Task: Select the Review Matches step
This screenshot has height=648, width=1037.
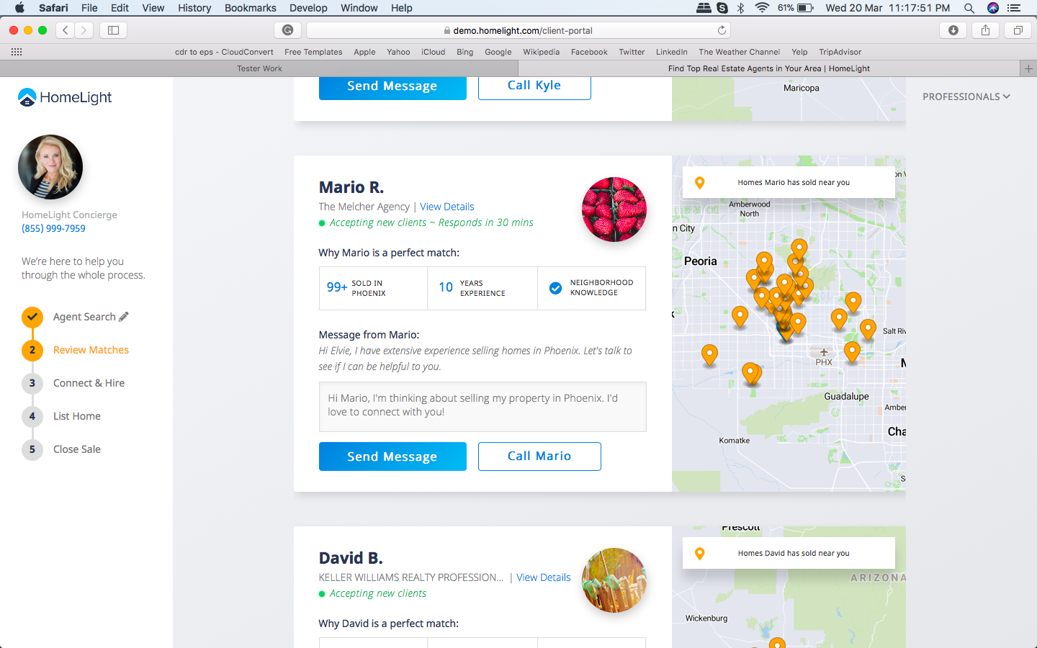Action: pyautogui.click(x=91, y=350)
